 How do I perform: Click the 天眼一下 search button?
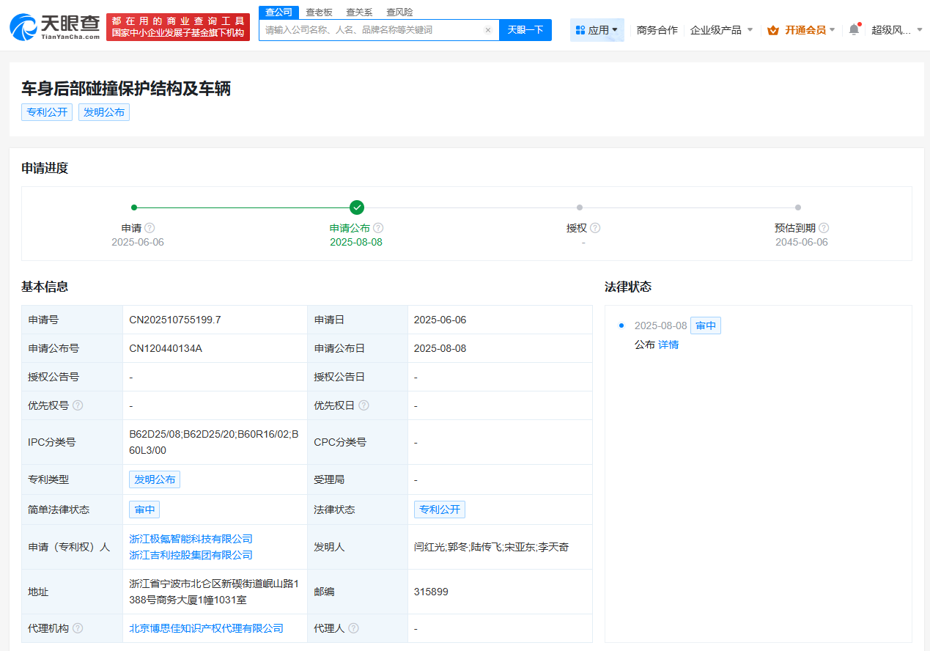525,30
